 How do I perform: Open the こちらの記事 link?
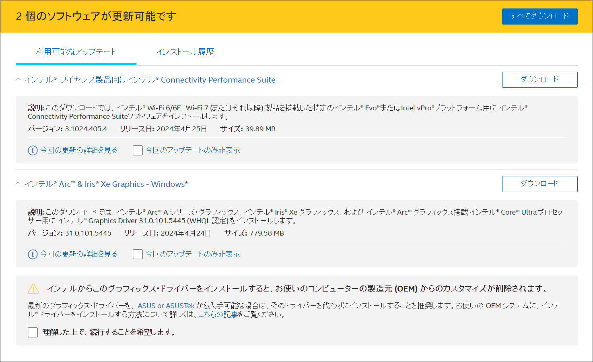pyautogui.click(x=218, y=314)
